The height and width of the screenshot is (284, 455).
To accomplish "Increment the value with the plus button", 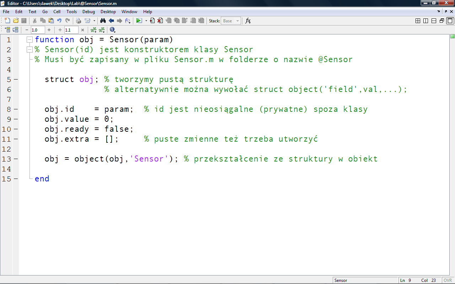I will pos(49,30).
